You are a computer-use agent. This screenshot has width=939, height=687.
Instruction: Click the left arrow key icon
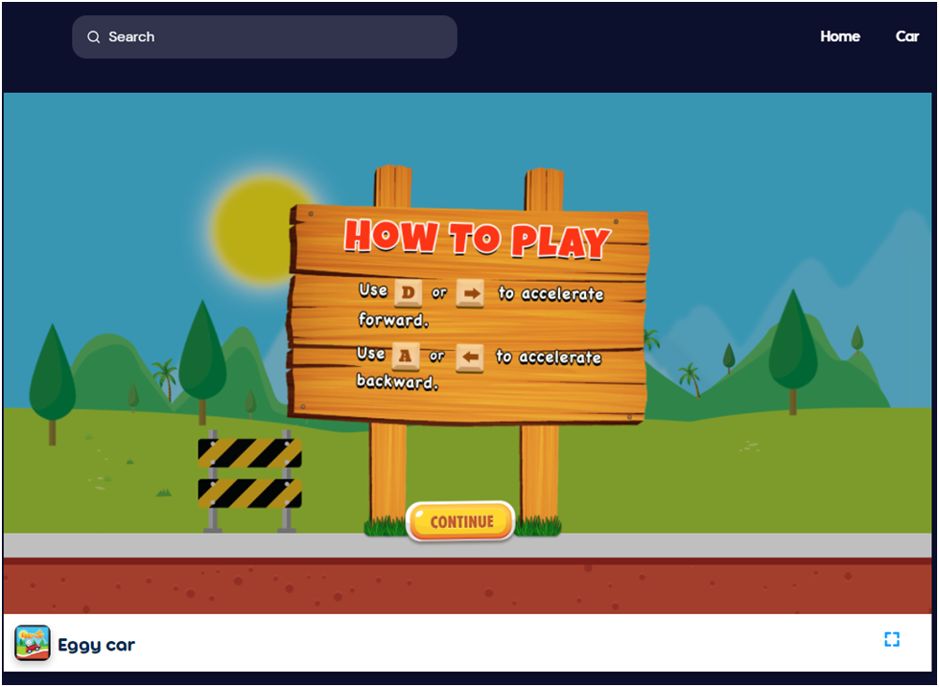pyautogui.click(x=470, y=357)
